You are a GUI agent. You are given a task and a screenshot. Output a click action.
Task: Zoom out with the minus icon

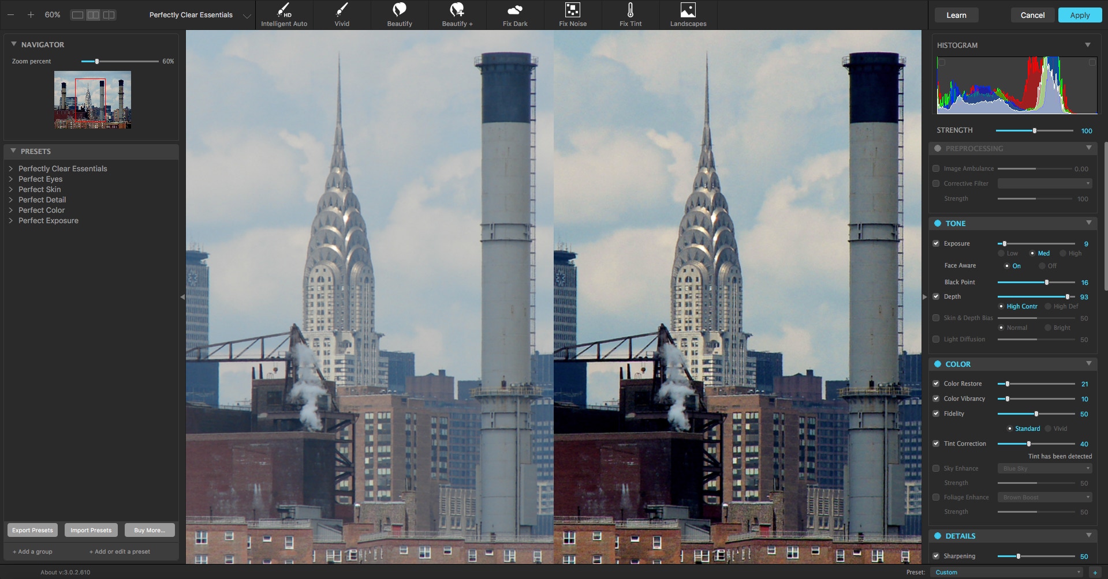click(x=10, y=14)
